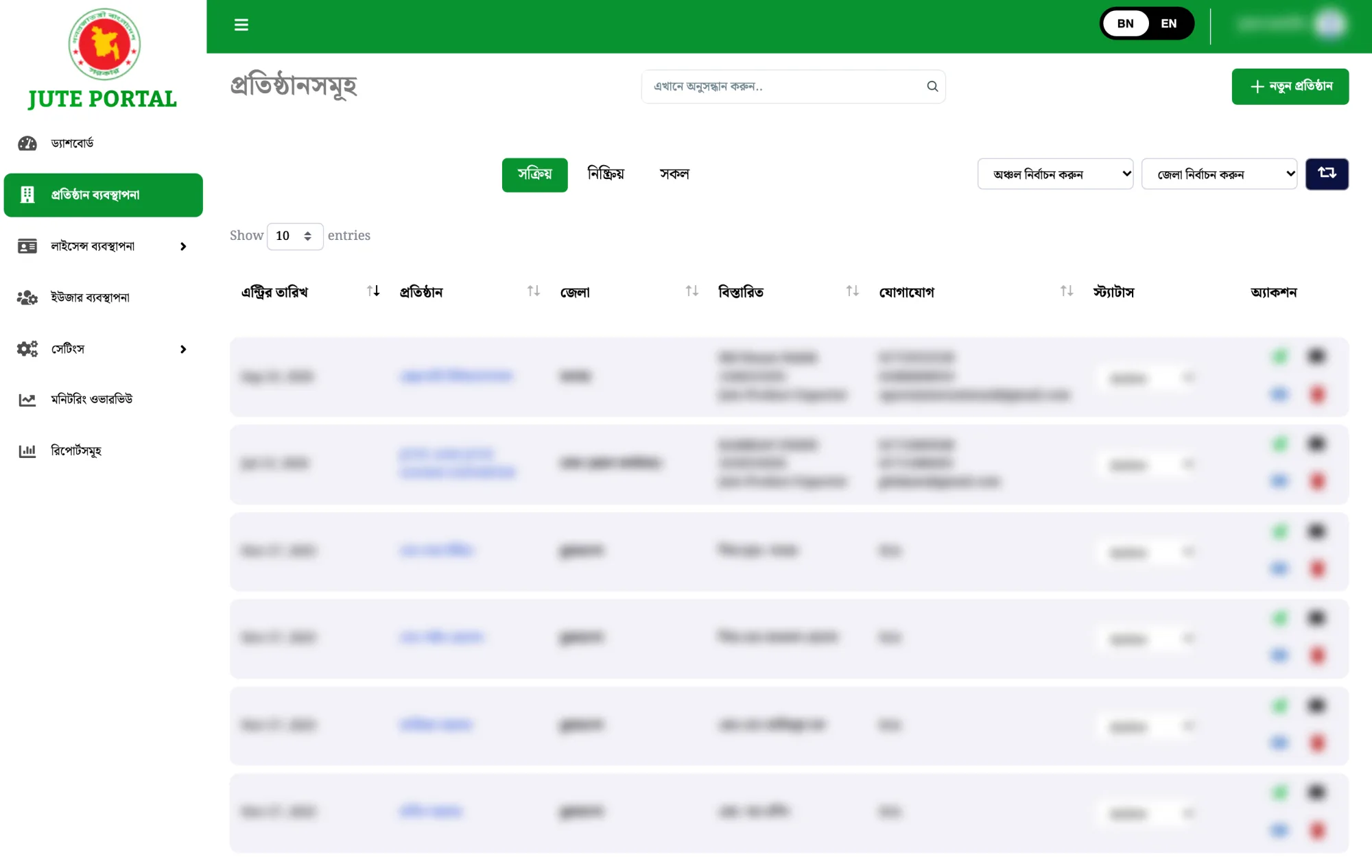Click the এখানে অনুসন্ধান করুন search field
Viewport: 1372px width, 857px height.
click(793, 86)
